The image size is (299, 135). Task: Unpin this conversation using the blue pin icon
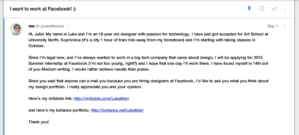249,9
